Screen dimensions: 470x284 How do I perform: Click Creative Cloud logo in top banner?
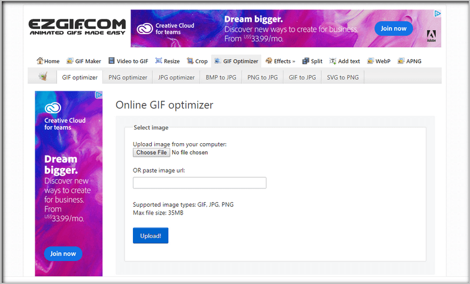[145, 29]
